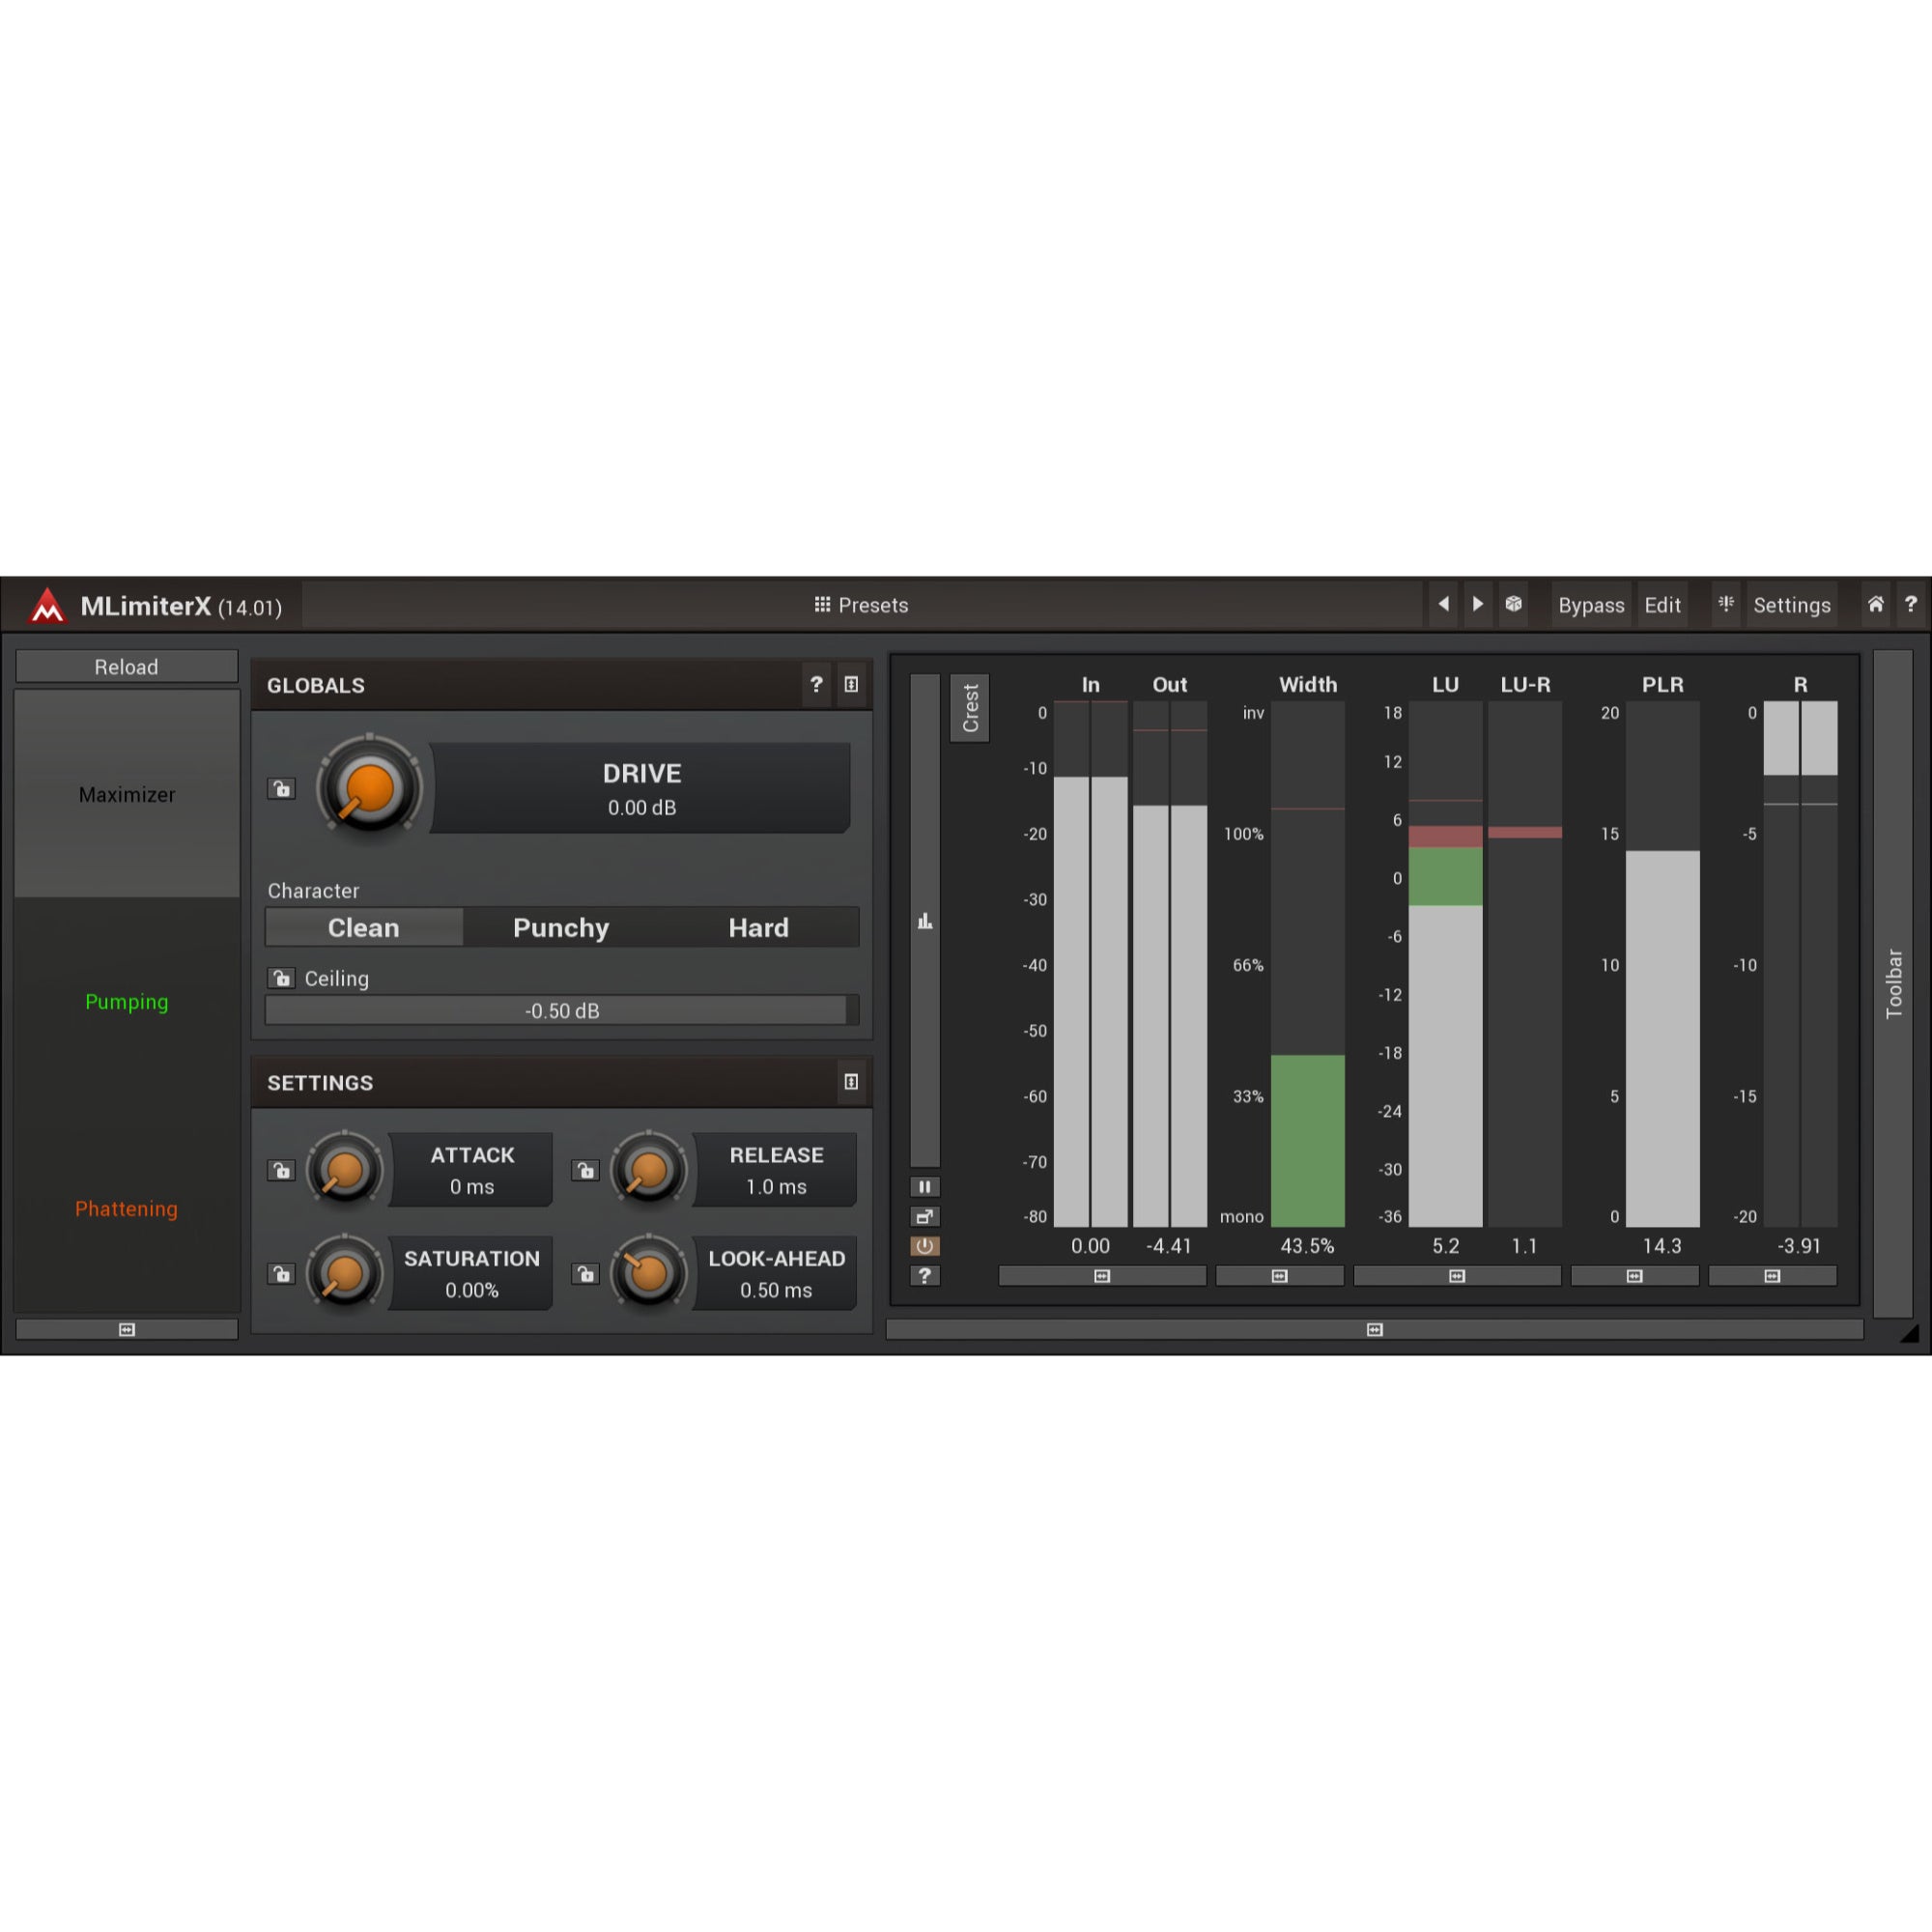
Task: Toggle the lock next to Ceiling
Action: pos(282,978)
